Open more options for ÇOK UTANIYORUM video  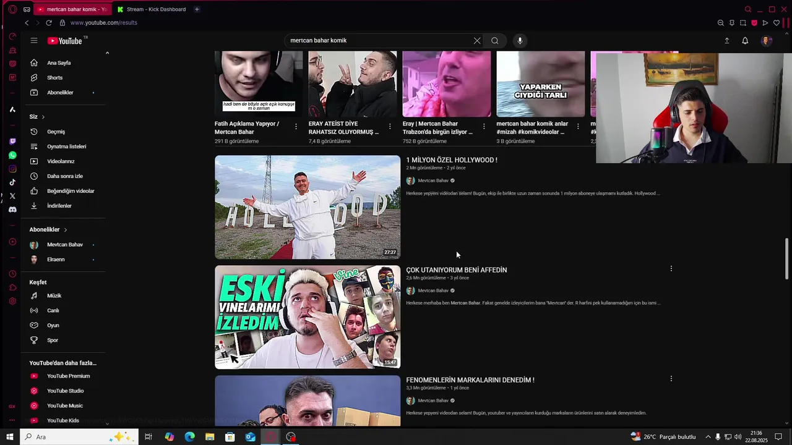[671, 269]
